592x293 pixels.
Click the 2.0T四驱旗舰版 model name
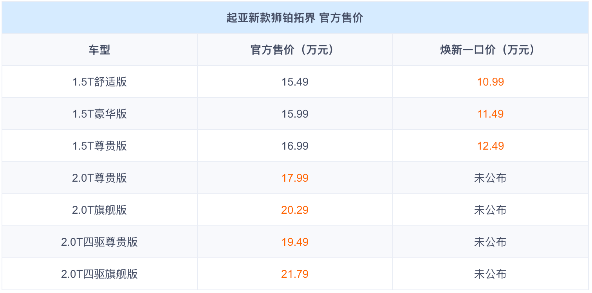(x=99, y=274)
